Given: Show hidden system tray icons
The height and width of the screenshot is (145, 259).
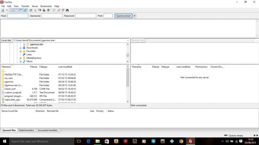Looking at the screenshot, I should (222, 141).
